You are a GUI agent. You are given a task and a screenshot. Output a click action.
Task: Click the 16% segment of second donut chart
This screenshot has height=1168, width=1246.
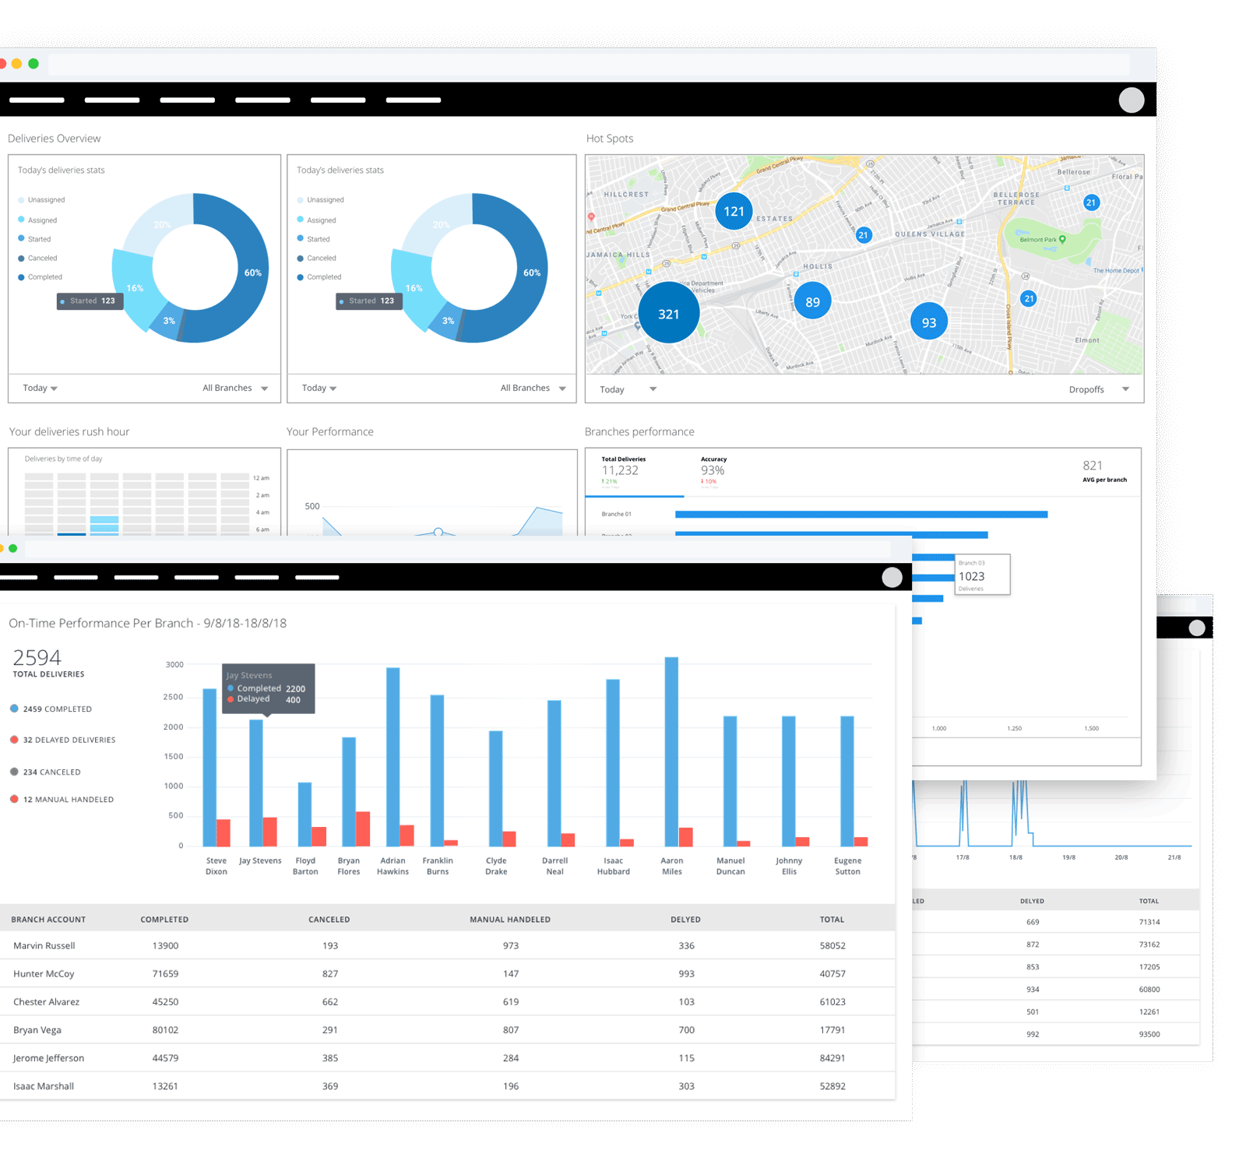(414, 288)
